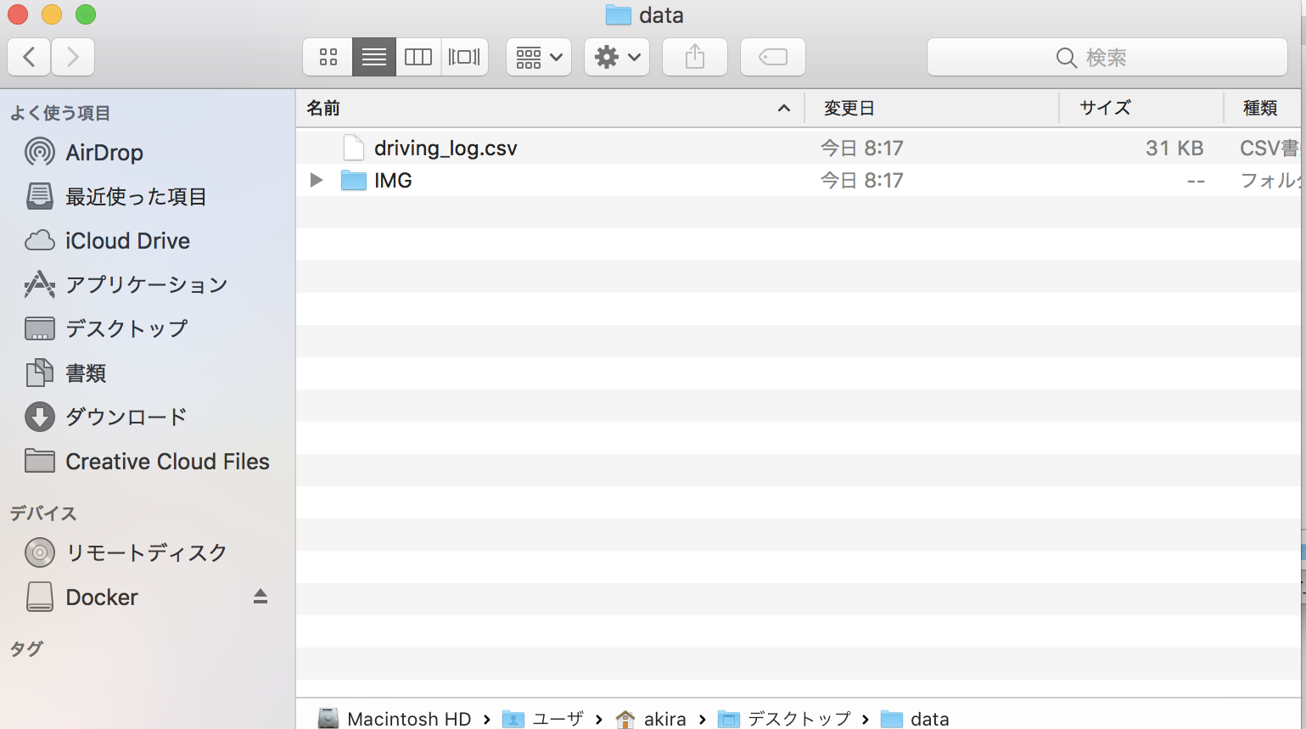Viewport: 1306px width, 729px height.
Task: Sort files by サイズ column header
Action: (1105, 108)
